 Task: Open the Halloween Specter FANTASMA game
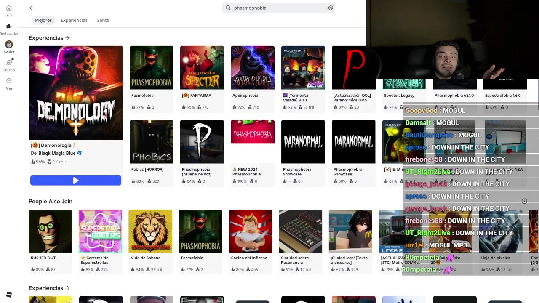click(x=202, y=67)
